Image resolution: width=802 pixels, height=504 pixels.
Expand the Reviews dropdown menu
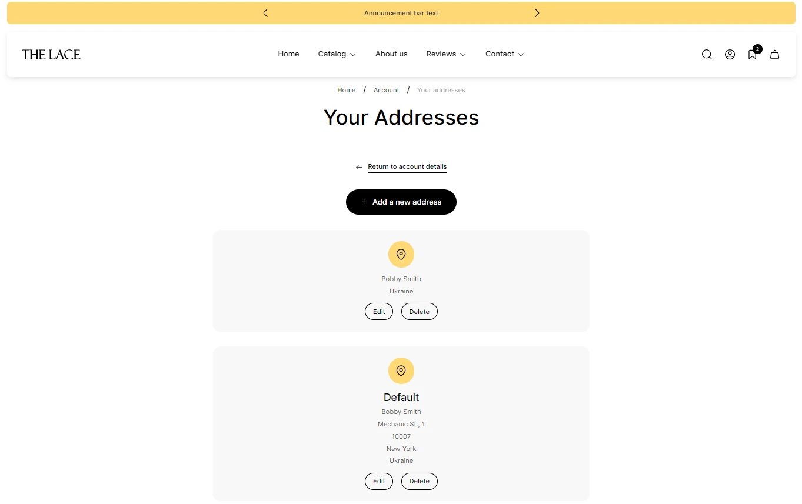pyautogui.click(x=446, y=54)
